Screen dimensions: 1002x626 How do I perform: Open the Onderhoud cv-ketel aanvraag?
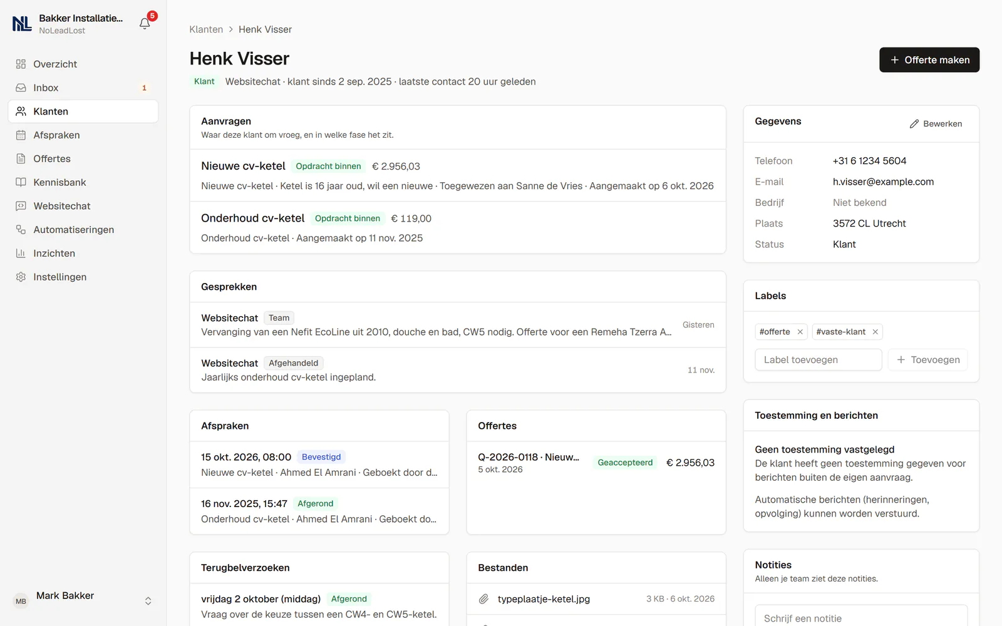pyautogui.click(x=458, y=228)
